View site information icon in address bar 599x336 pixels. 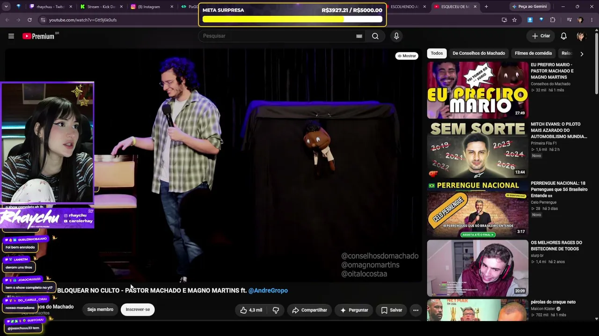[x=43, y=20]
